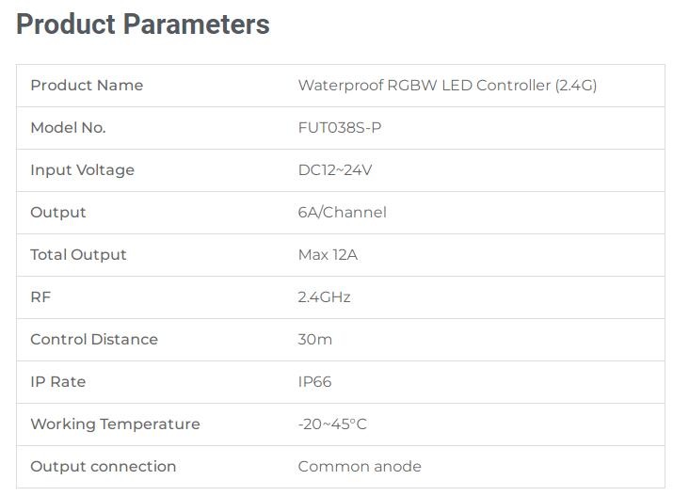Click the Max 12A value

pyautogui.click(x=328, y=254)
